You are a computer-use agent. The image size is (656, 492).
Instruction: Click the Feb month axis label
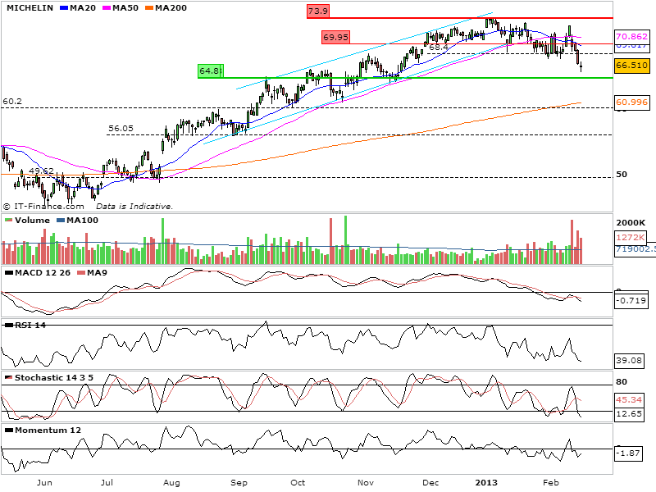click(550, 483)
